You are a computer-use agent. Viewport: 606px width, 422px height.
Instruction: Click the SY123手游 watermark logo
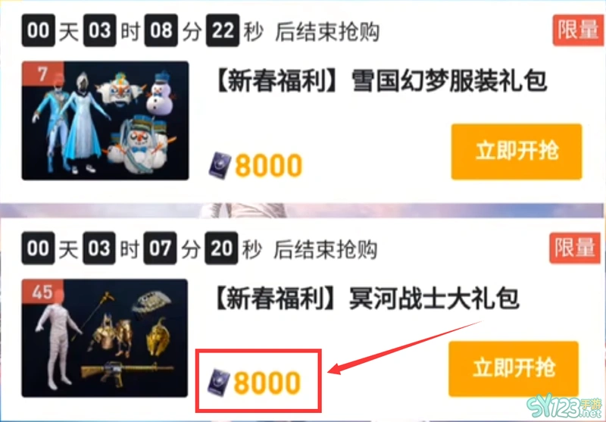[x=564, y=408]
